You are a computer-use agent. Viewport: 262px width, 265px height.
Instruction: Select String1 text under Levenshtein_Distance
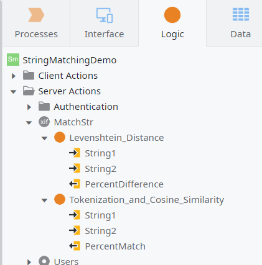100,153
